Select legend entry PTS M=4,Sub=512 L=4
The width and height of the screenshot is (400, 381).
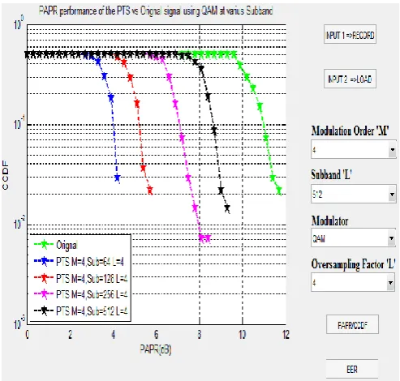[x=80, y=311]
